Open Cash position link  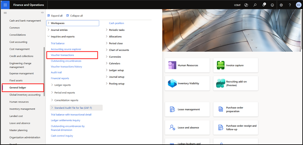point(116,23)
